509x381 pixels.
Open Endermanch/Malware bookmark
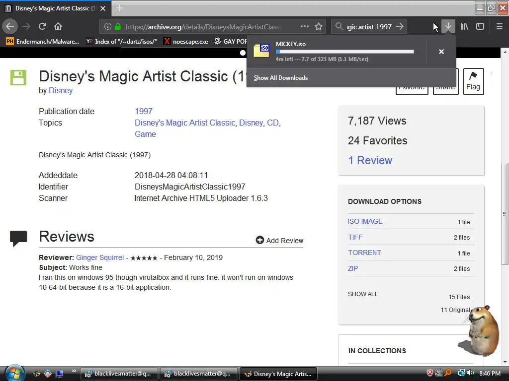[43, 42]
